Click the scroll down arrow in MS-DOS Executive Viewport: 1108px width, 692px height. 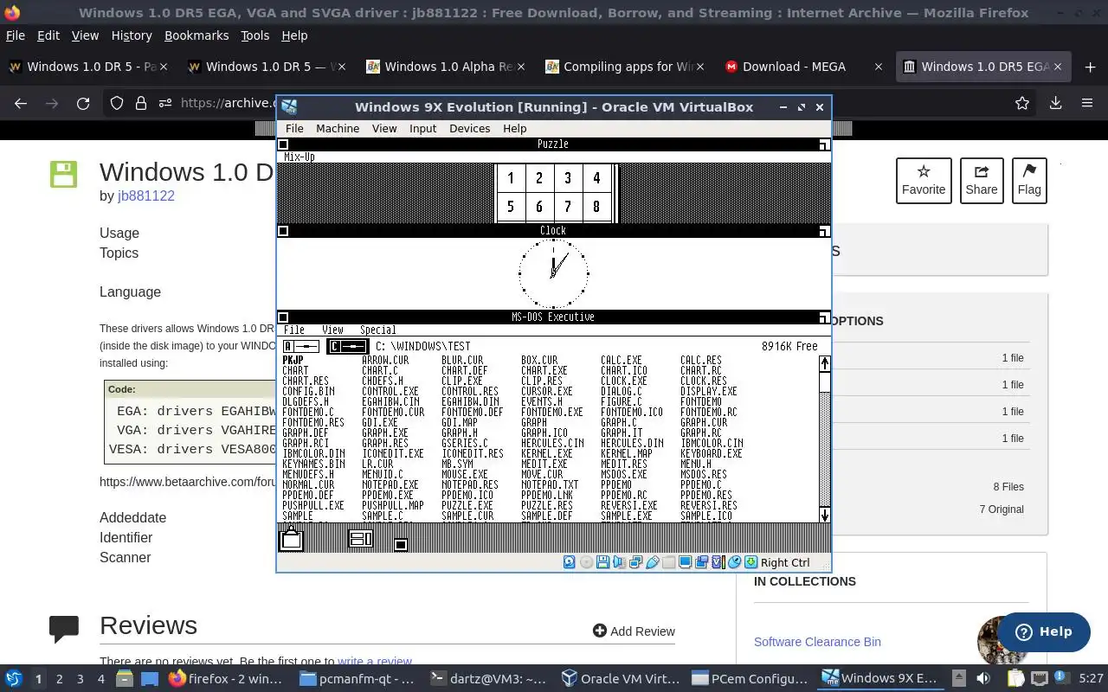tap(825, 515)
